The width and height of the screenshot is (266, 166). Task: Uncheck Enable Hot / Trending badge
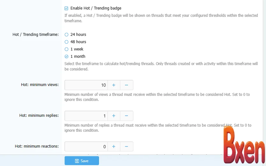(66, 8)
